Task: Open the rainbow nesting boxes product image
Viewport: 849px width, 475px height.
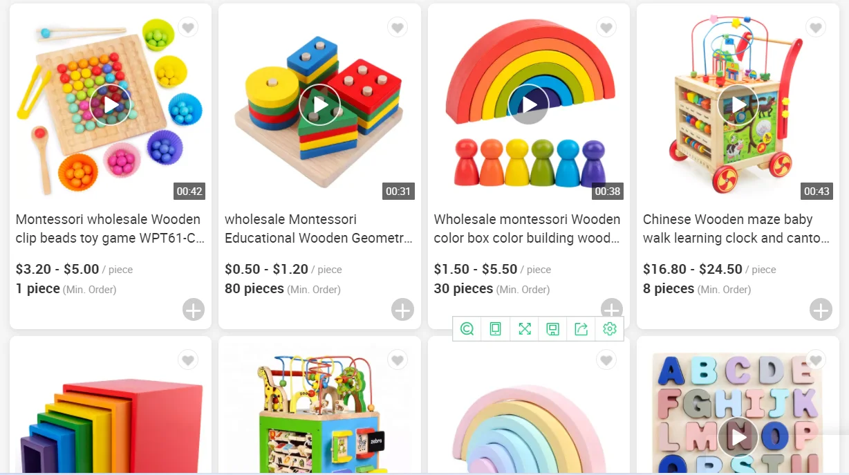Action: click(x=111, y=408)
